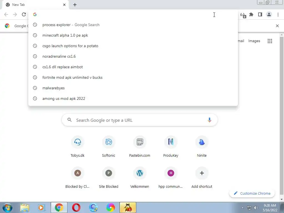The height and width of the screenshot is (213, 284).
Task: Click the Customize Chrome button
Action: coord(252,193)
